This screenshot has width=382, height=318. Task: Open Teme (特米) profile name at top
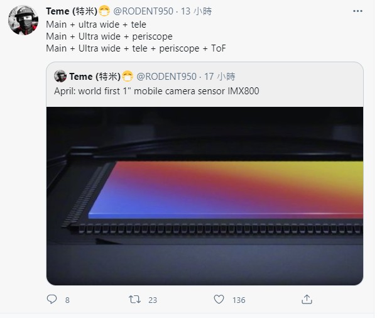[x=72, y=11]
